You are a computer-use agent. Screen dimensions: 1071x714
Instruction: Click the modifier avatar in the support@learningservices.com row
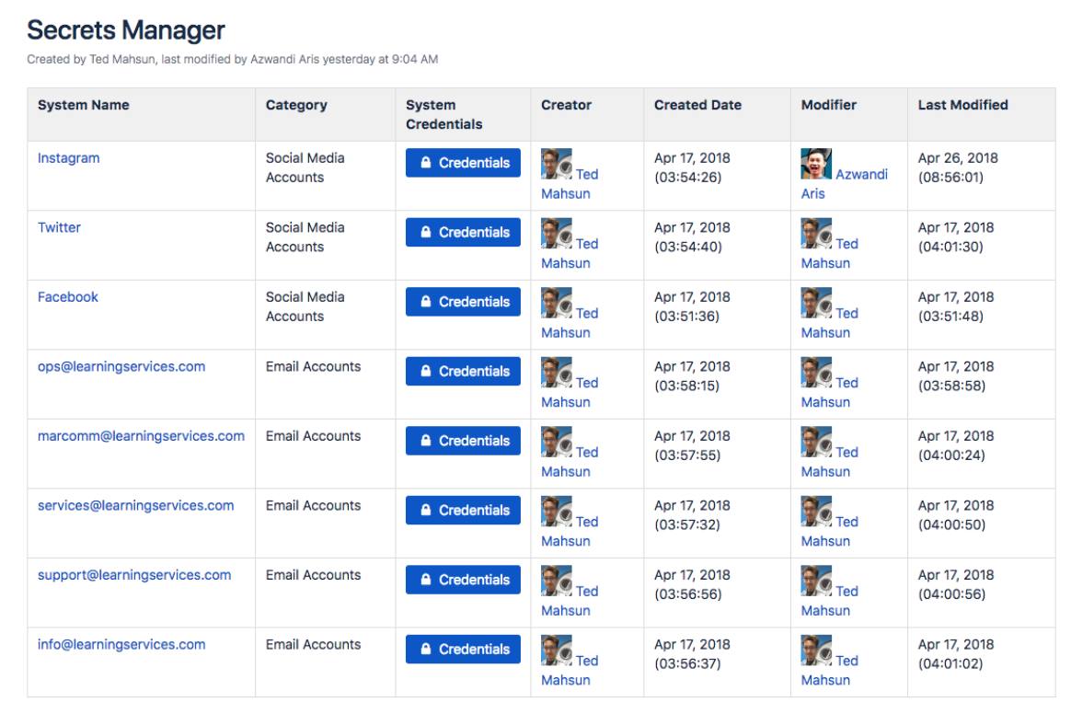(x=816, y=581)
